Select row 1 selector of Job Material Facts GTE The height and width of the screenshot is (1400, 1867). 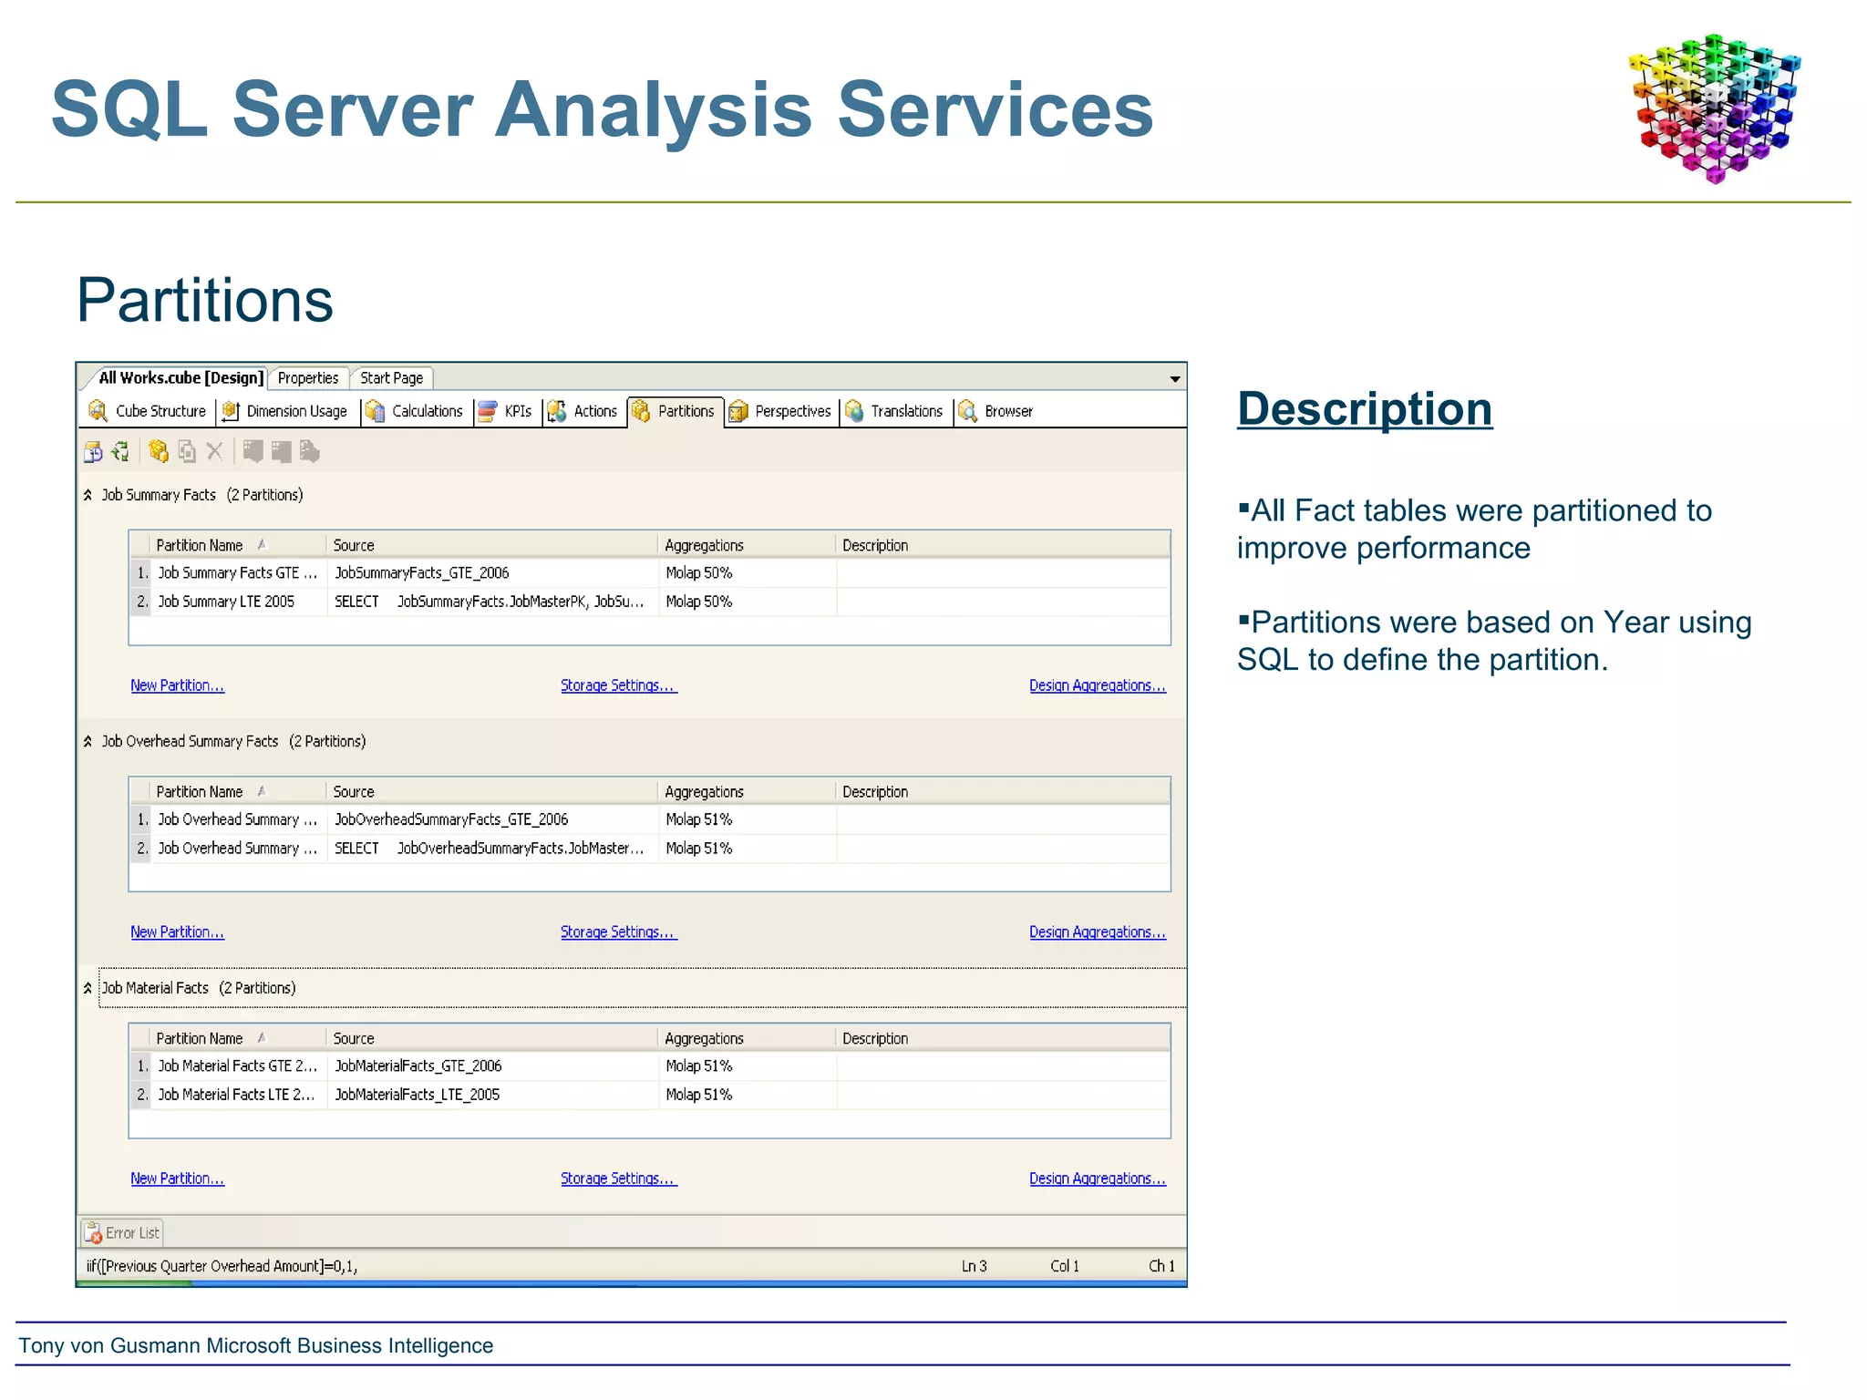[x=141, y=1065]
